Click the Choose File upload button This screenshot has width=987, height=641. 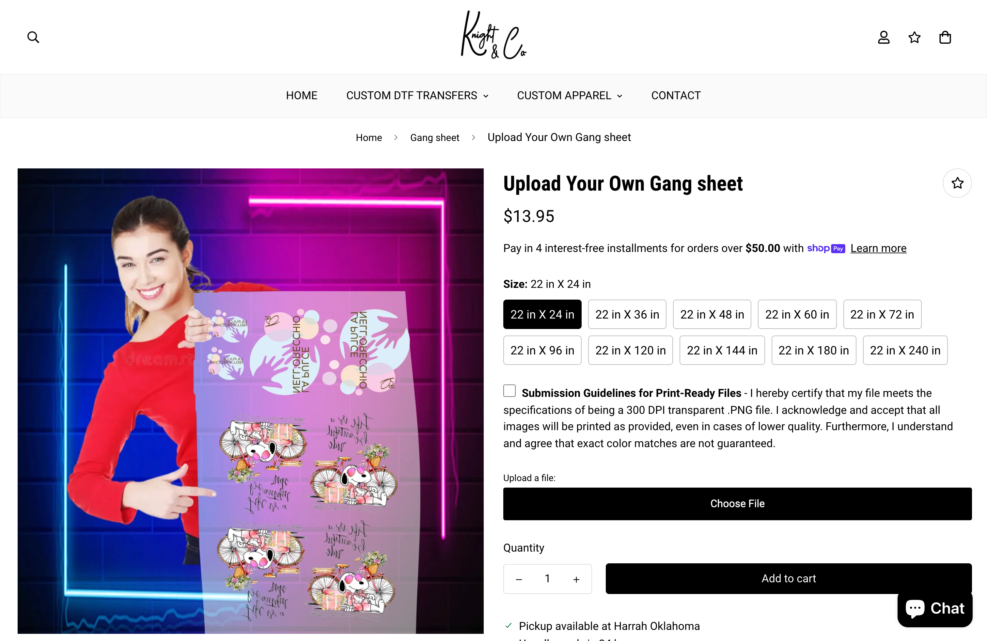pos(737,503)
